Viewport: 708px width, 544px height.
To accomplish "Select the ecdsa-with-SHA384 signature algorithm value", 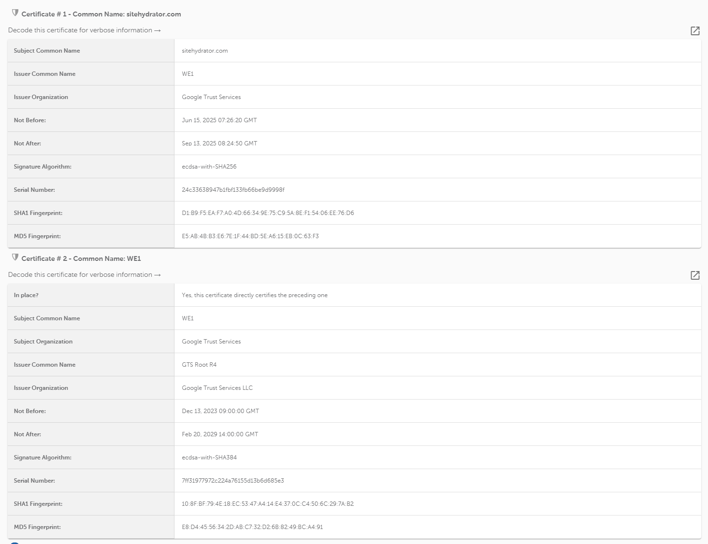I will [209, 458].
